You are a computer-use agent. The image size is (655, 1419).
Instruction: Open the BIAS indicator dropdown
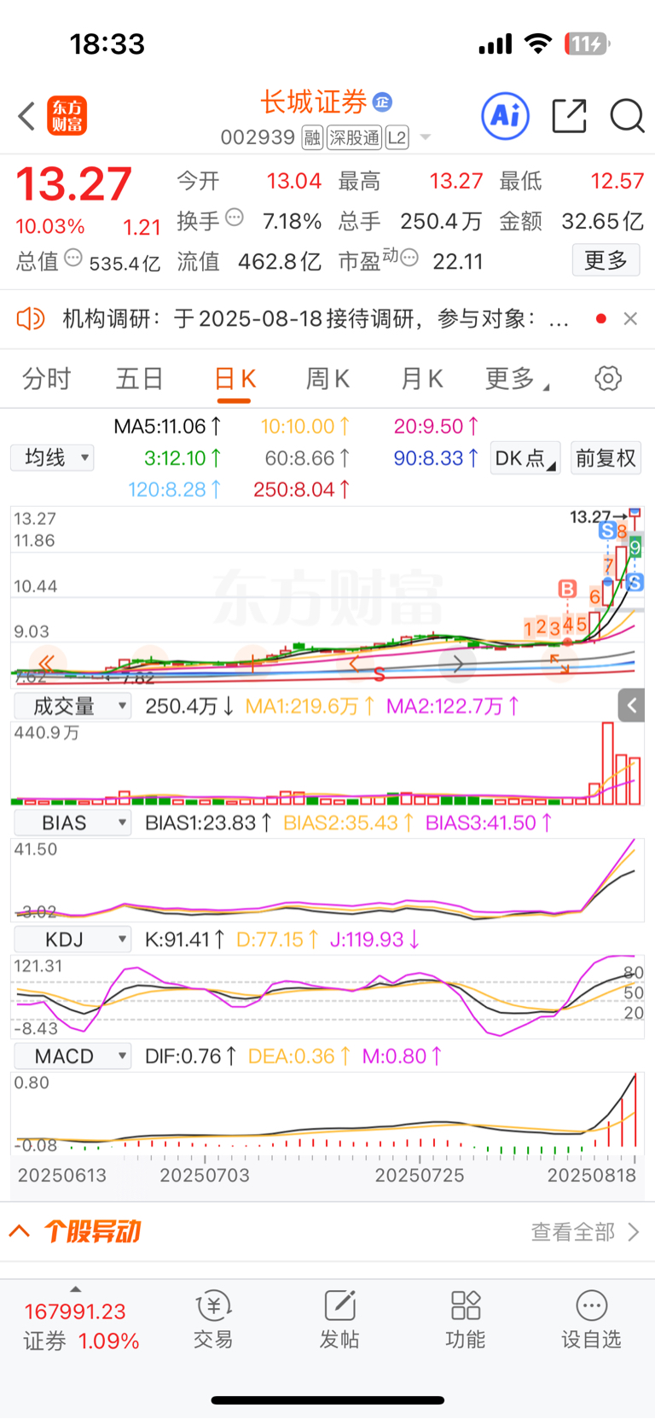coord(72,823)
